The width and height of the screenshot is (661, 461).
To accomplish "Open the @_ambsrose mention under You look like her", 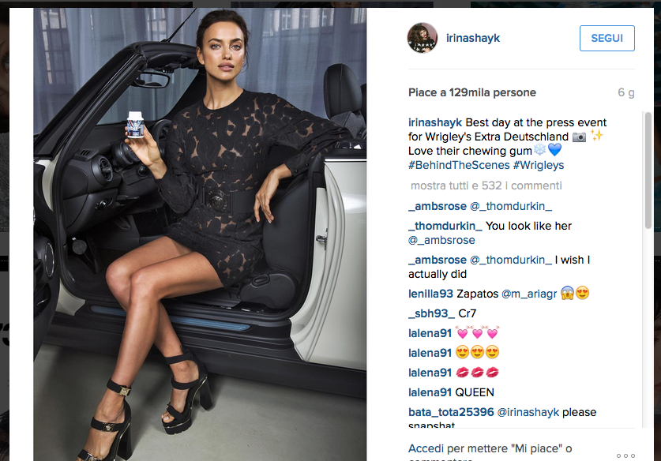I will 441,240.
